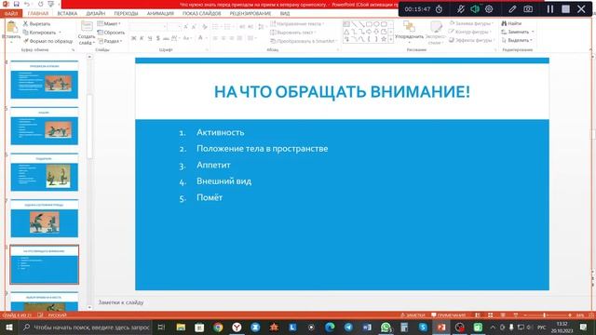This screenshot has height=335, width=596.
Task: Switch to ВИД tab
Action: [285, 13]
